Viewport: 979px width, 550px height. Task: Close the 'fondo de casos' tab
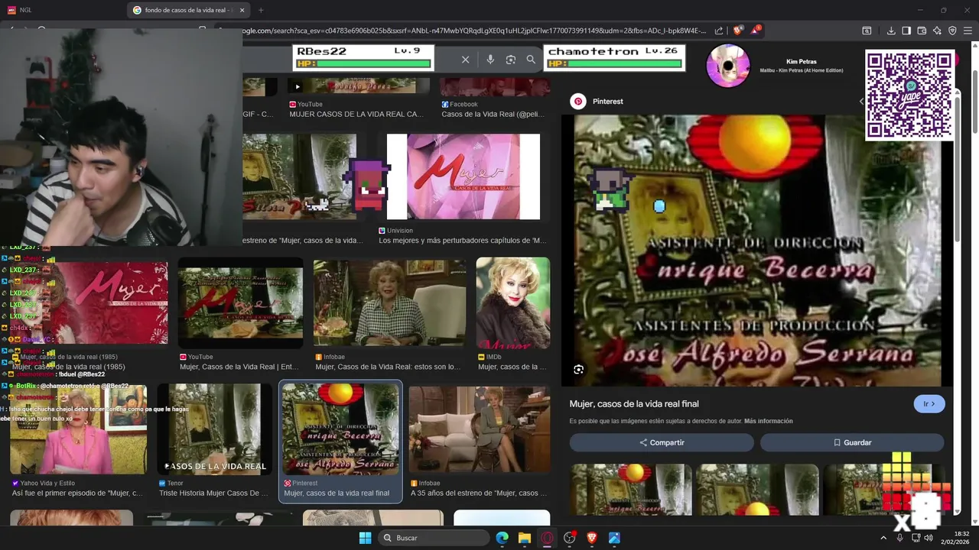[x=242, y=10]
